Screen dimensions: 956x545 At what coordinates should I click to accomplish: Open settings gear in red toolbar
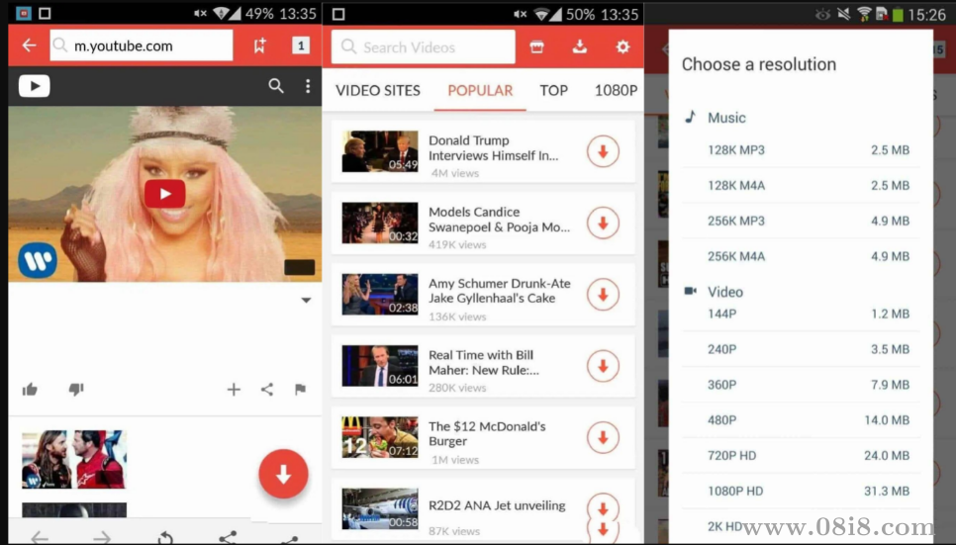(622, 46)
